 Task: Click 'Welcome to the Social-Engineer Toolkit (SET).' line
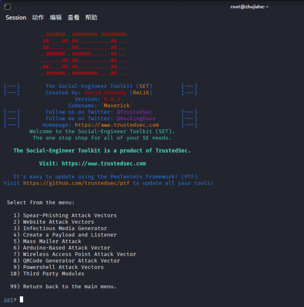click(102, 131)
